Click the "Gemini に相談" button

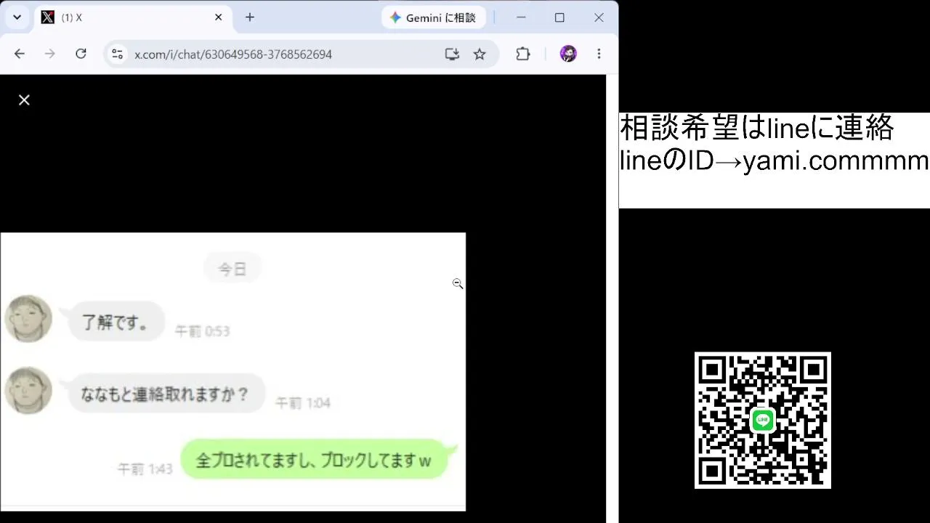(x=433, y=17)
